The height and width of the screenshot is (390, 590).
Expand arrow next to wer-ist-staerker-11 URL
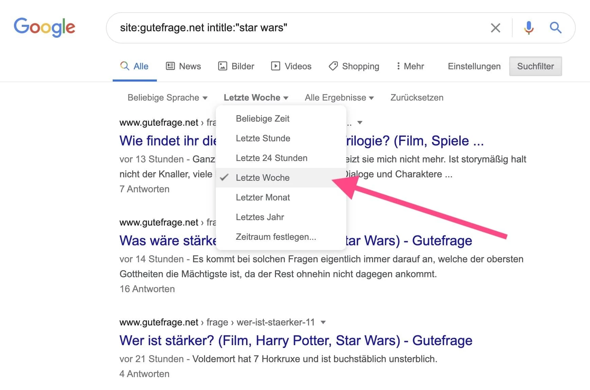click(x=323, y=322)
